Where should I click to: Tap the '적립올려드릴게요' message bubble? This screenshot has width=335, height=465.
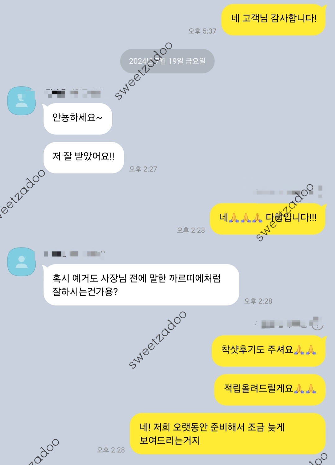click(270, 390)
